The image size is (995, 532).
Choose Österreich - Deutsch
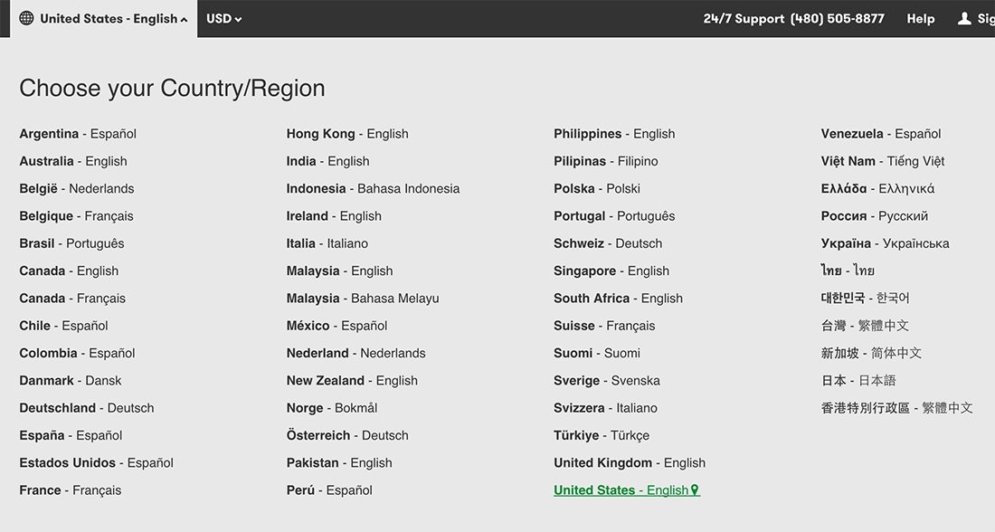click(347, 435)
